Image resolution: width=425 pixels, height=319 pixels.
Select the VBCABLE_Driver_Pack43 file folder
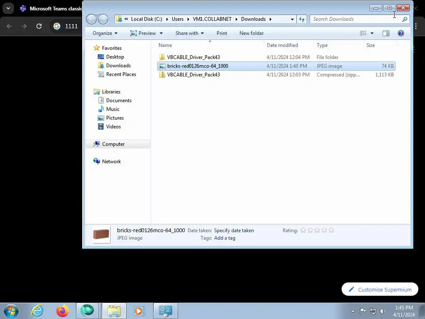(276, 57)
